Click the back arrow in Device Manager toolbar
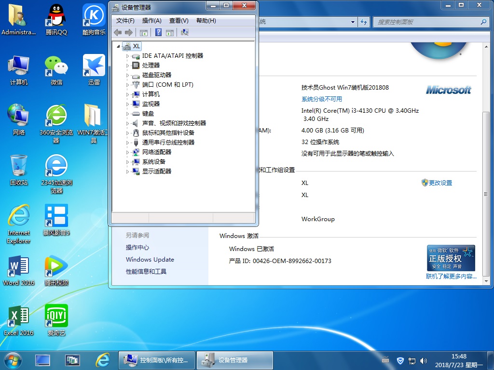Viewport: 494px width, 370px height. [118, 33]
